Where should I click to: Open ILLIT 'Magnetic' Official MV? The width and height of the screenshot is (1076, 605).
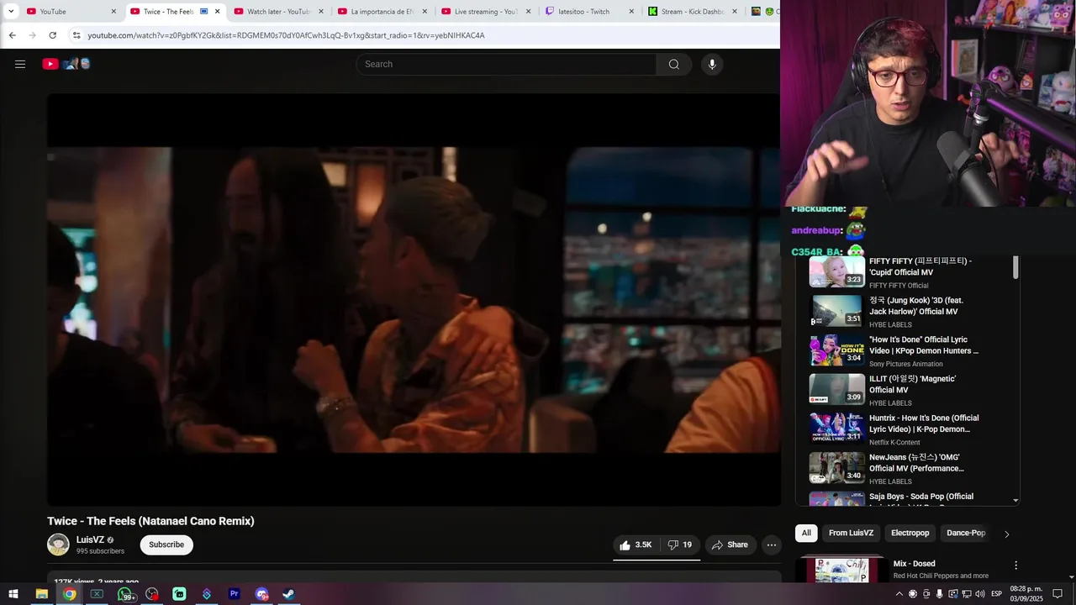pyautogui.click(x=908, y=390)
